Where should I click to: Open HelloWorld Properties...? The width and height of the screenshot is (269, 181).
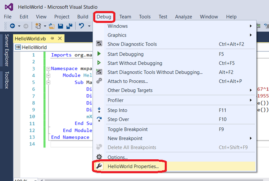[175, 166]
